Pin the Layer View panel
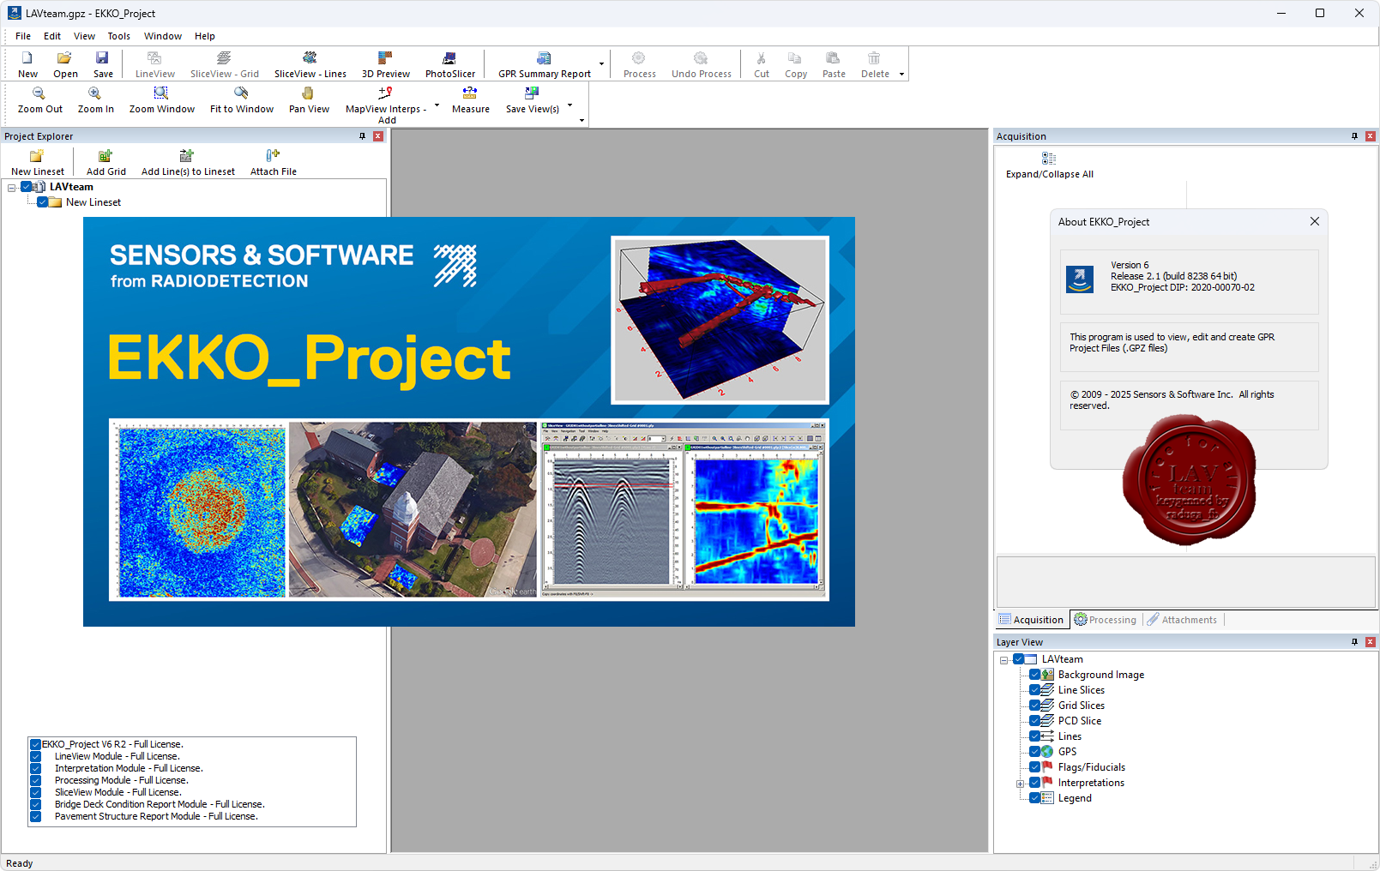1380x871 pixels. (x=1354, y=642)
